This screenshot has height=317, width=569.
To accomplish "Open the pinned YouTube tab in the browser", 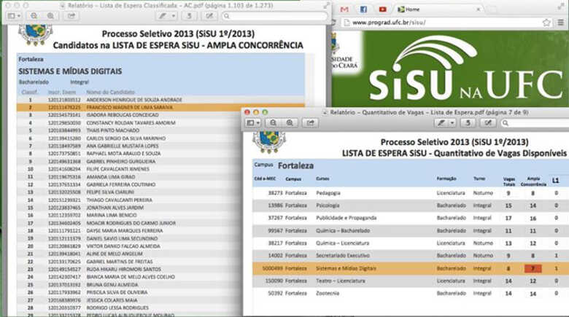I will point(382,9).
